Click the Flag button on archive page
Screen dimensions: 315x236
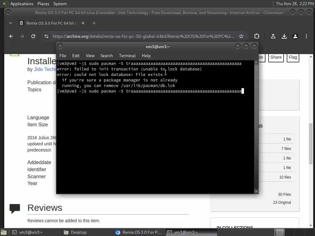[x=293, y=57]
